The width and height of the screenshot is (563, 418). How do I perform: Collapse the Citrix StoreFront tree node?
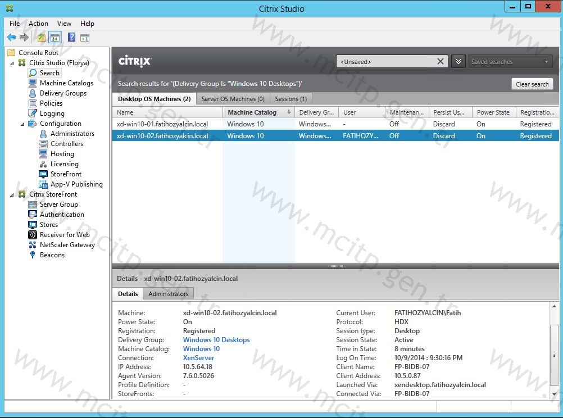point(12,194)
